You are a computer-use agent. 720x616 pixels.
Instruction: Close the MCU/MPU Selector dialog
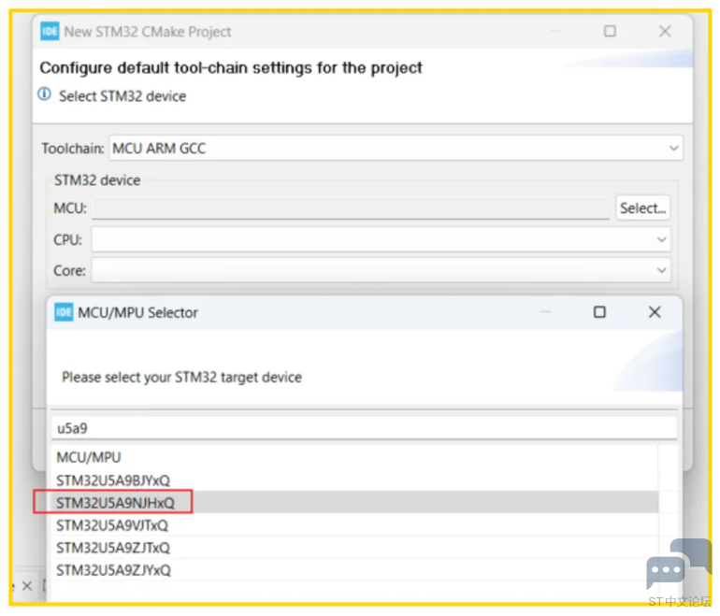click(655, 312)
